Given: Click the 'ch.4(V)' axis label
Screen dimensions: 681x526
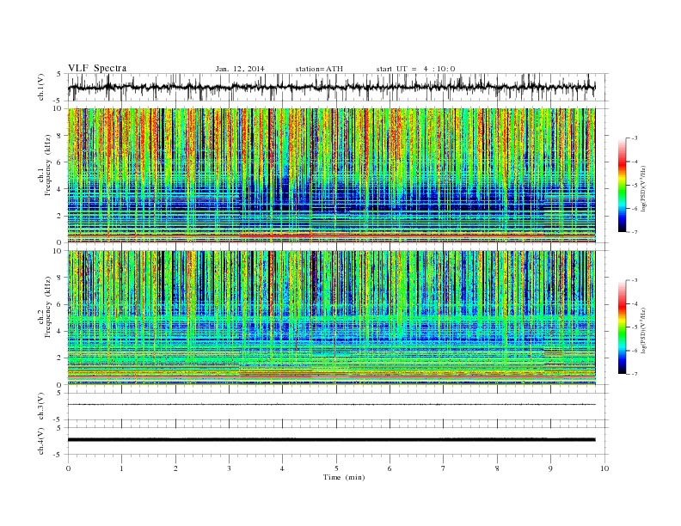Looking at the screenshot, I should [x=40, y=441].
